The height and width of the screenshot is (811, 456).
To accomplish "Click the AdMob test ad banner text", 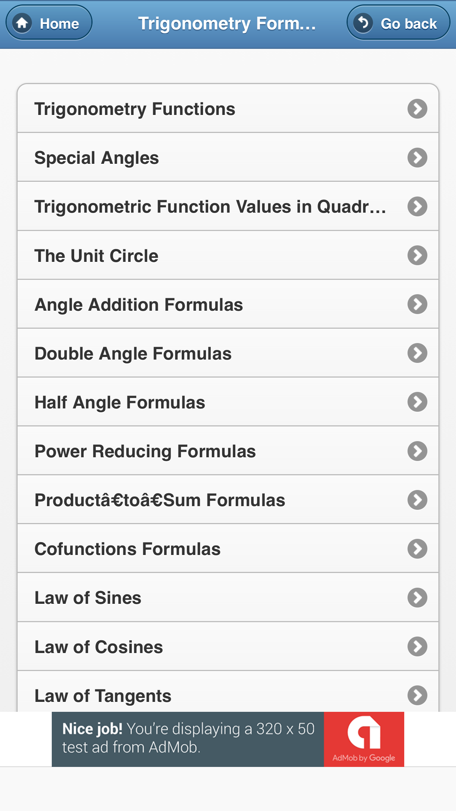I will [x=188, y=738].
